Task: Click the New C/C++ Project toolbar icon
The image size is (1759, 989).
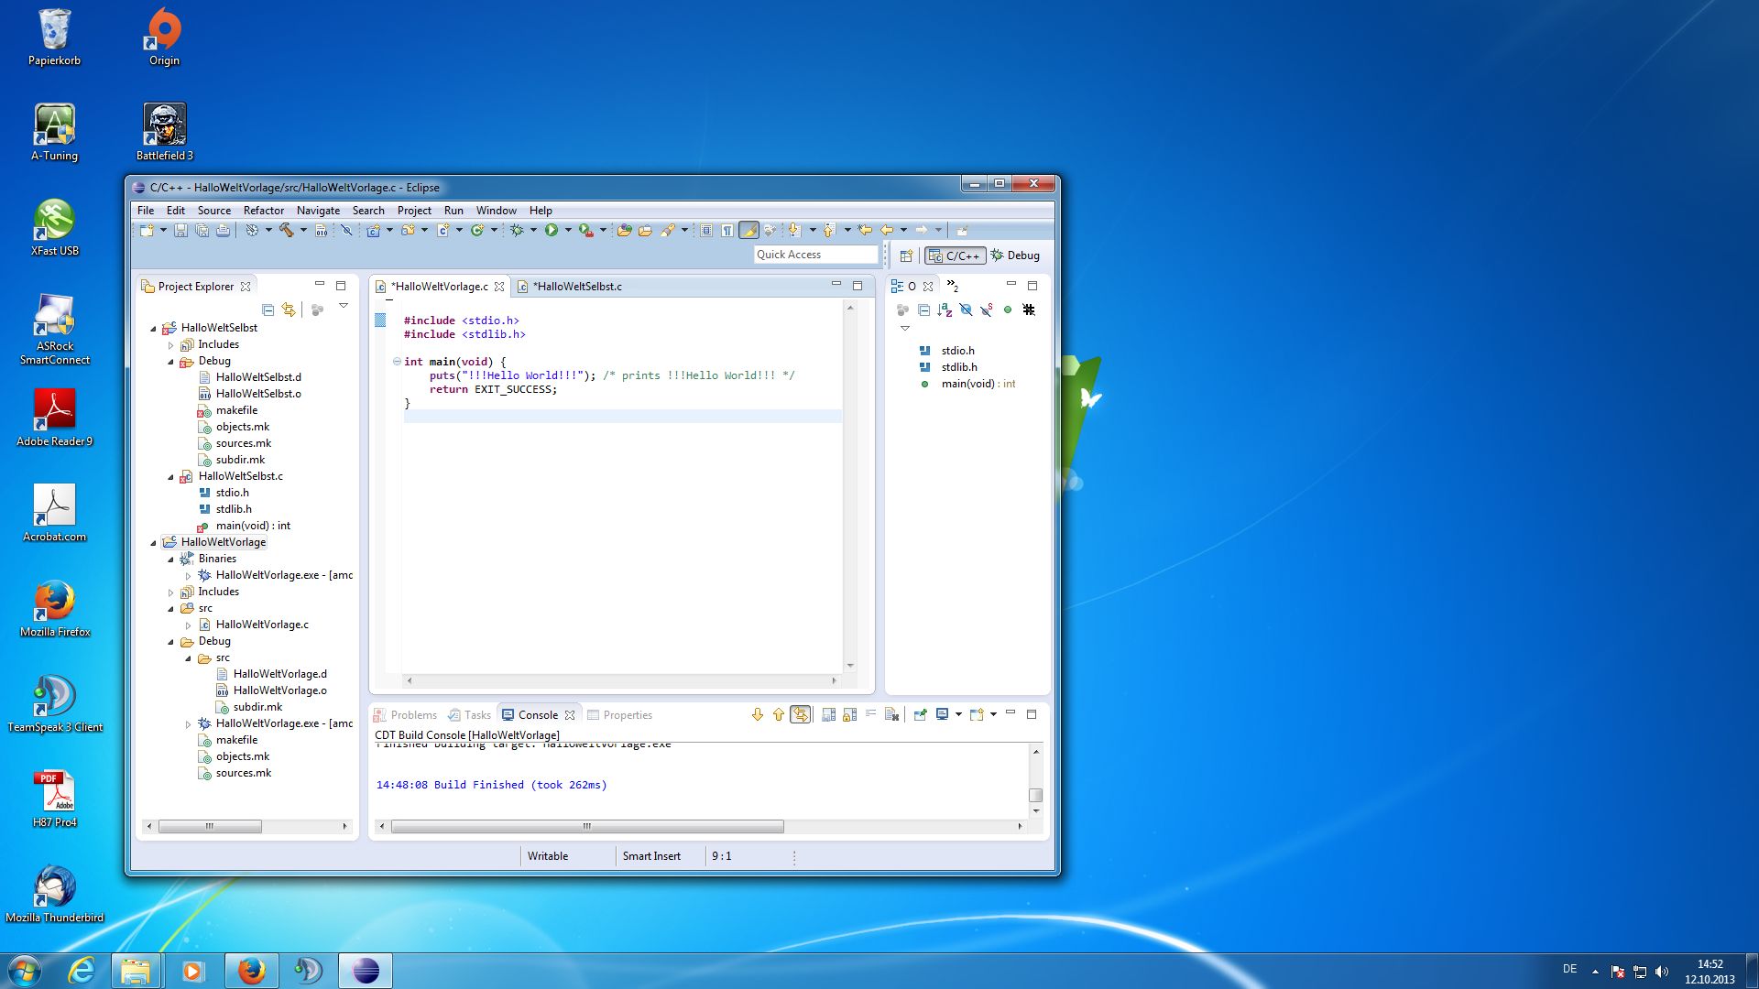Action: (x=374, y=231)
